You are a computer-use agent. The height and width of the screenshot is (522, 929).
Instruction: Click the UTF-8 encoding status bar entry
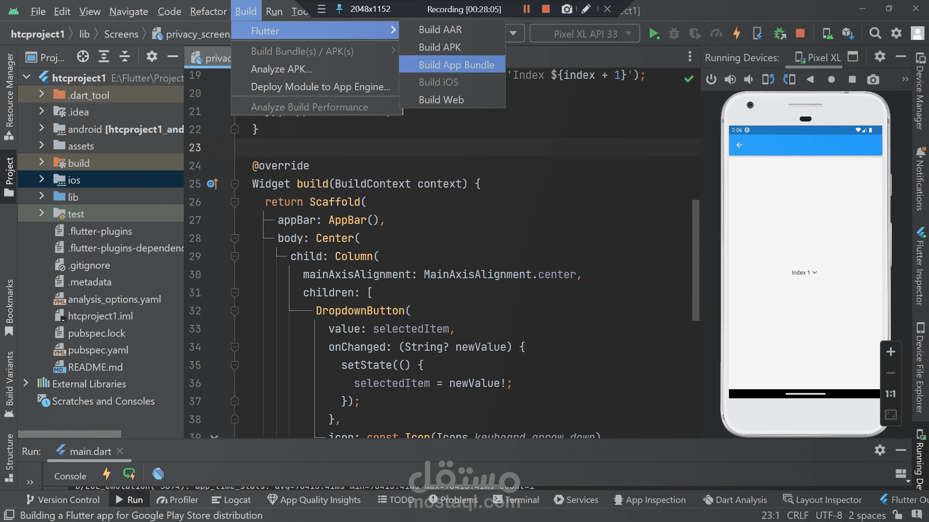click(x=828, y=515)
